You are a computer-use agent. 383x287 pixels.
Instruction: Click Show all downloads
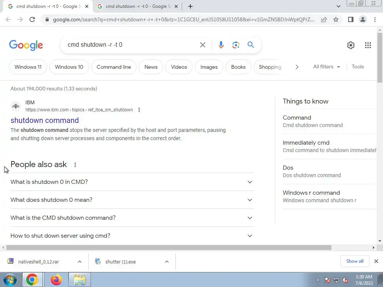point(355,261)
